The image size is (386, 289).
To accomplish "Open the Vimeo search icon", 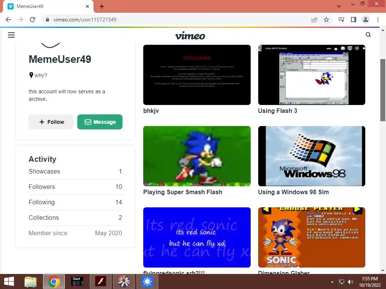I will pyautogui.click(x=368, y=35).
